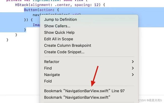The image size is (164, 103).
Task: Open the Navigate submenu label
Action: click(x=52, y=75)
